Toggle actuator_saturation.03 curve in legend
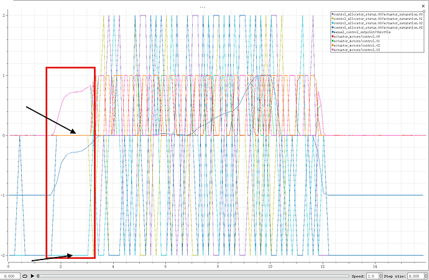 pyautogui.click(x=377, y=27)
